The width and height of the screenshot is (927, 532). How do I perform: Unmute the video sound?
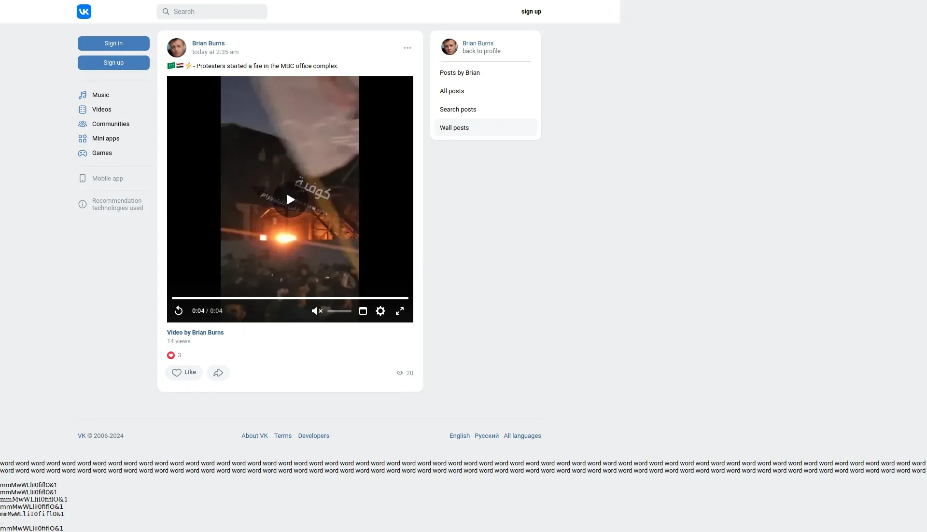pyautogui.click(x=317, y=311)
